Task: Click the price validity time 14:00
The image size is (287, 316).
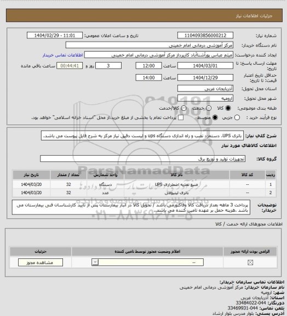Action: (x=149, y=77)
